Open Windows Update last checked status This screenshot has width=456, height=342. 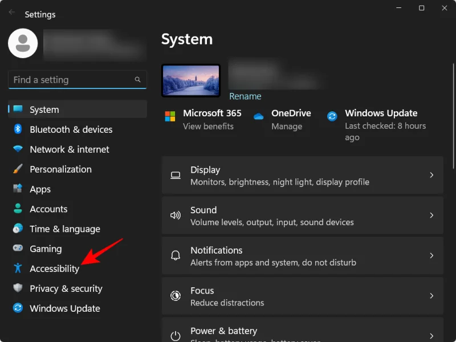point(385,132)
